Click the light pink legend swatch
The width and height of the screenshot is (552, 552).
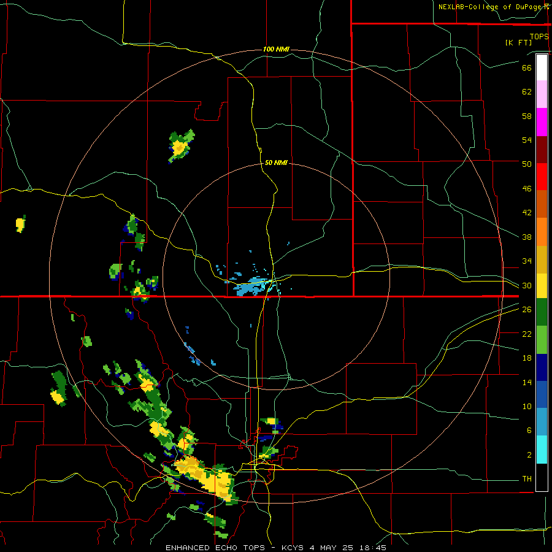tap(542, 94)
